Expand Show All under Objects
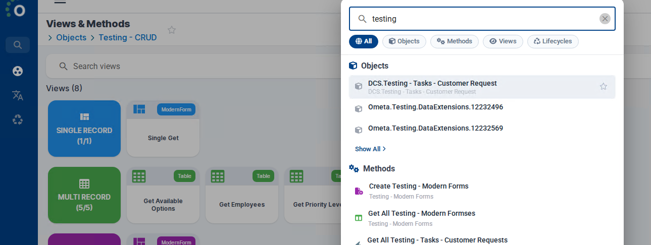The image size is (651, 245). click(x=370, y=149)
